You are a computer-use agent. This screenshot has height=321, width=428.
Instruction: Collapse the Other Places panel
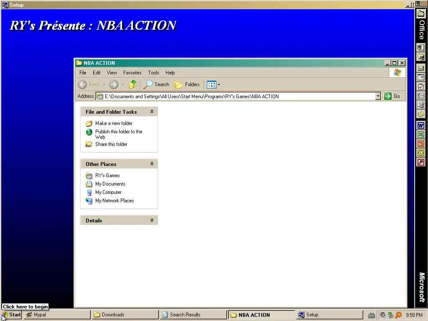tap(152, 164)
